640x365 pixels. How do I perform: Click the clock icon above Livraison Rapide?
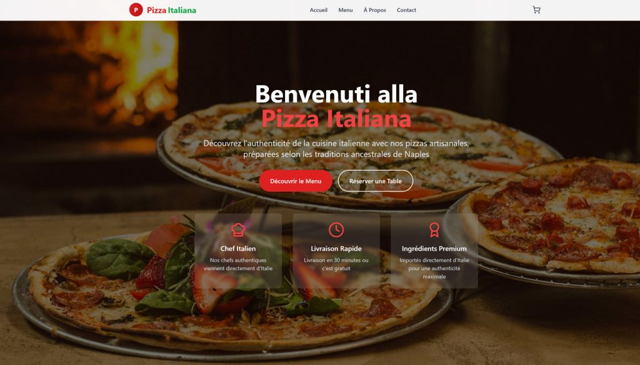pos(336,230)
